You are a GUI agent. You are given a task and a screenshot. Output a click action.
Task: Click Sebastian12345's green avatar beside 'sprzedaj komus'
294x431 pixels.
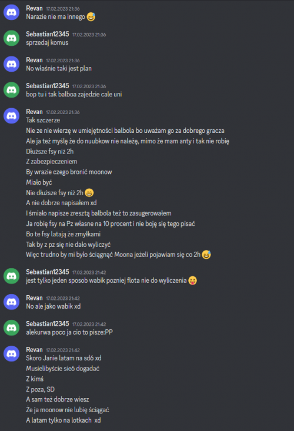pos(11,38)
